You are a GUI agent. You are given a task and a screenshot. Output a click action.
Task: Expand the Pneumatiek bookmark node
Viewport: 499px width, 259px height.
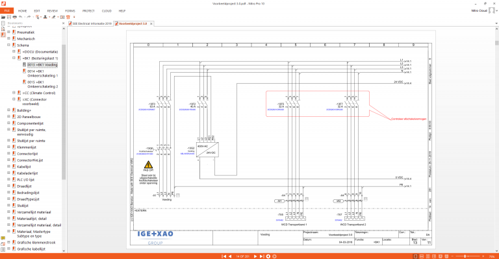pyautogui.click(x=8, y=32)
